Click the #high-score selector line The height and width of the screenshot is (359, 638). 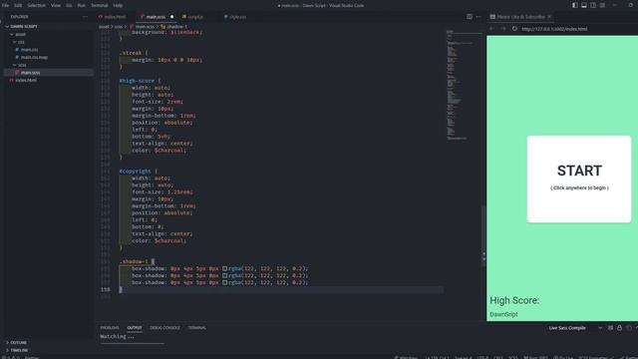pyautogui.click(x=140, y=81)
